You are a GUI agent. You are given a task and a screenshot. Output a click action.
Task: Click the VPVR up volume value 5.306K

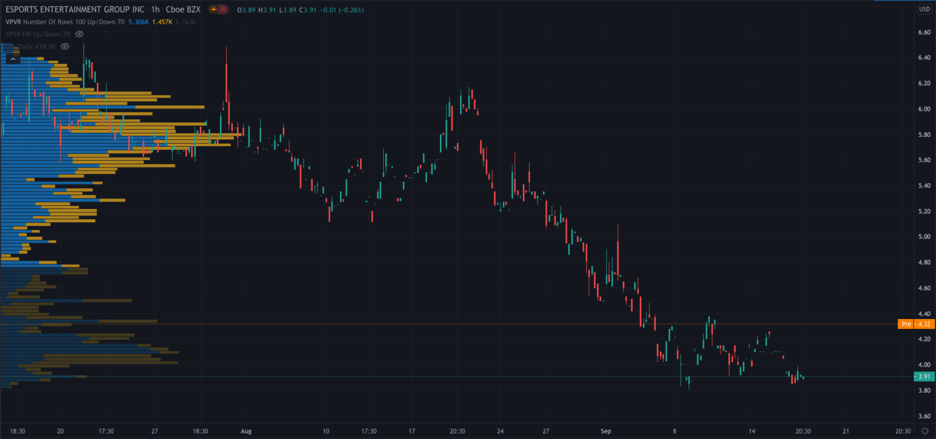tap(138, 22)
